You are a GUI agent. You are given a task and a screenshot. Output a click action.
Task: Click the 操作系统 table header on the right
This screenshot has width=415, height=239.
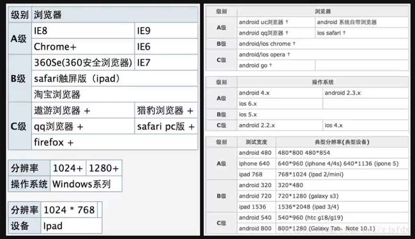point(323,82)
